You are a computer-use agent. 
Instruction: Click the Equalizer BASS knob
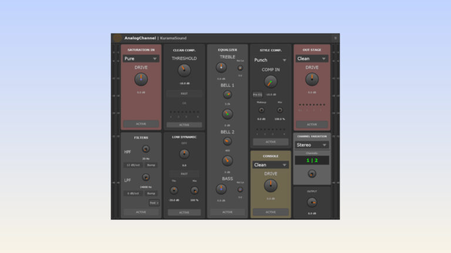point(221,189)
